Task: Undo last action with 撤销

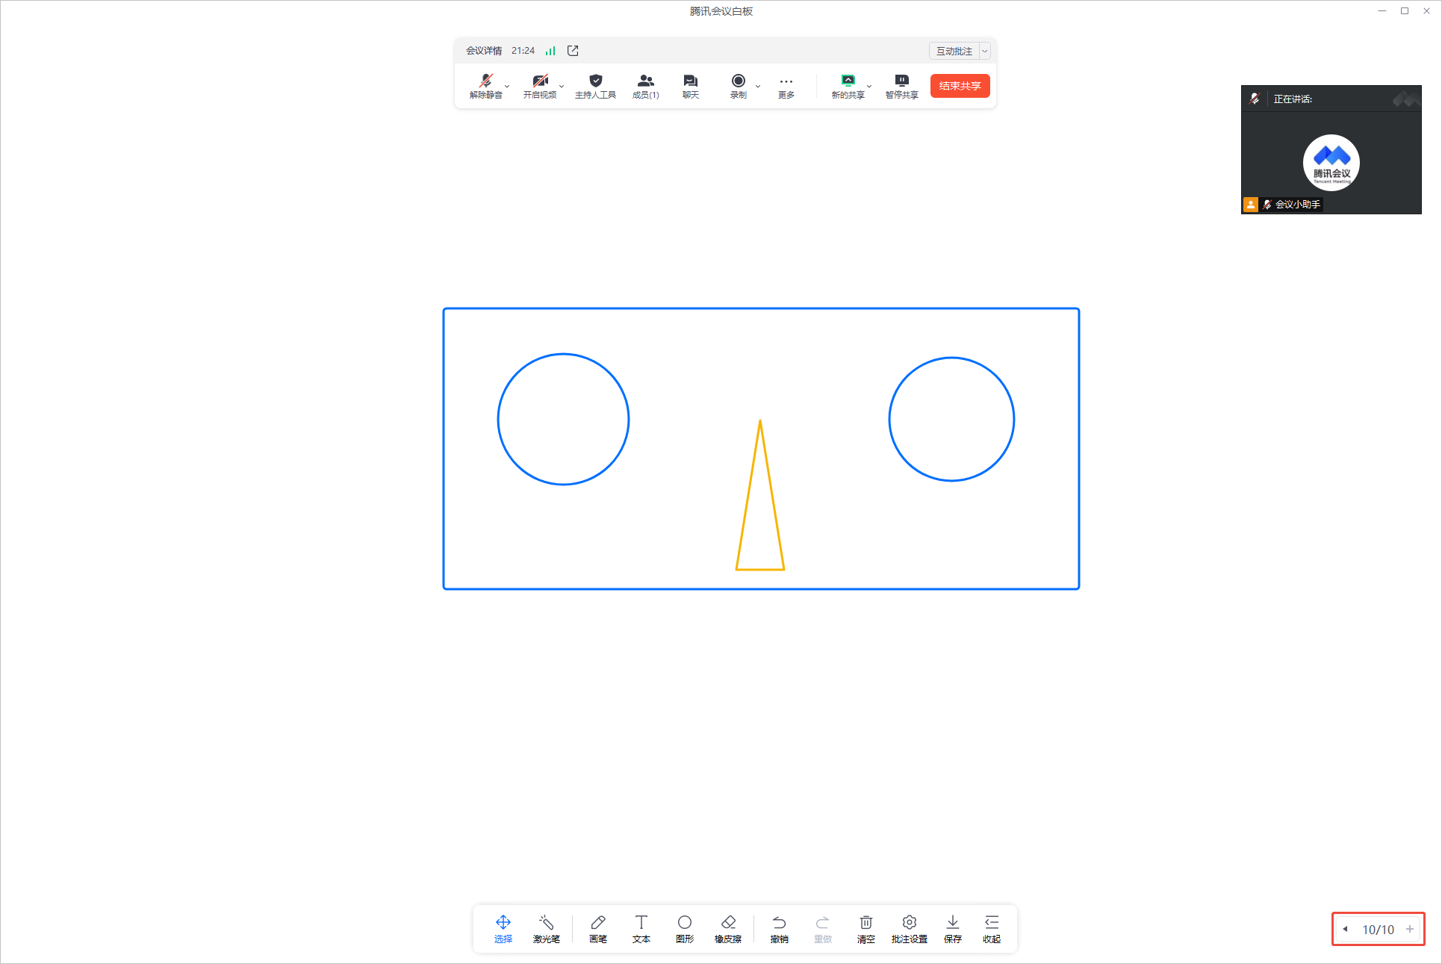Action: click(779, 928)
